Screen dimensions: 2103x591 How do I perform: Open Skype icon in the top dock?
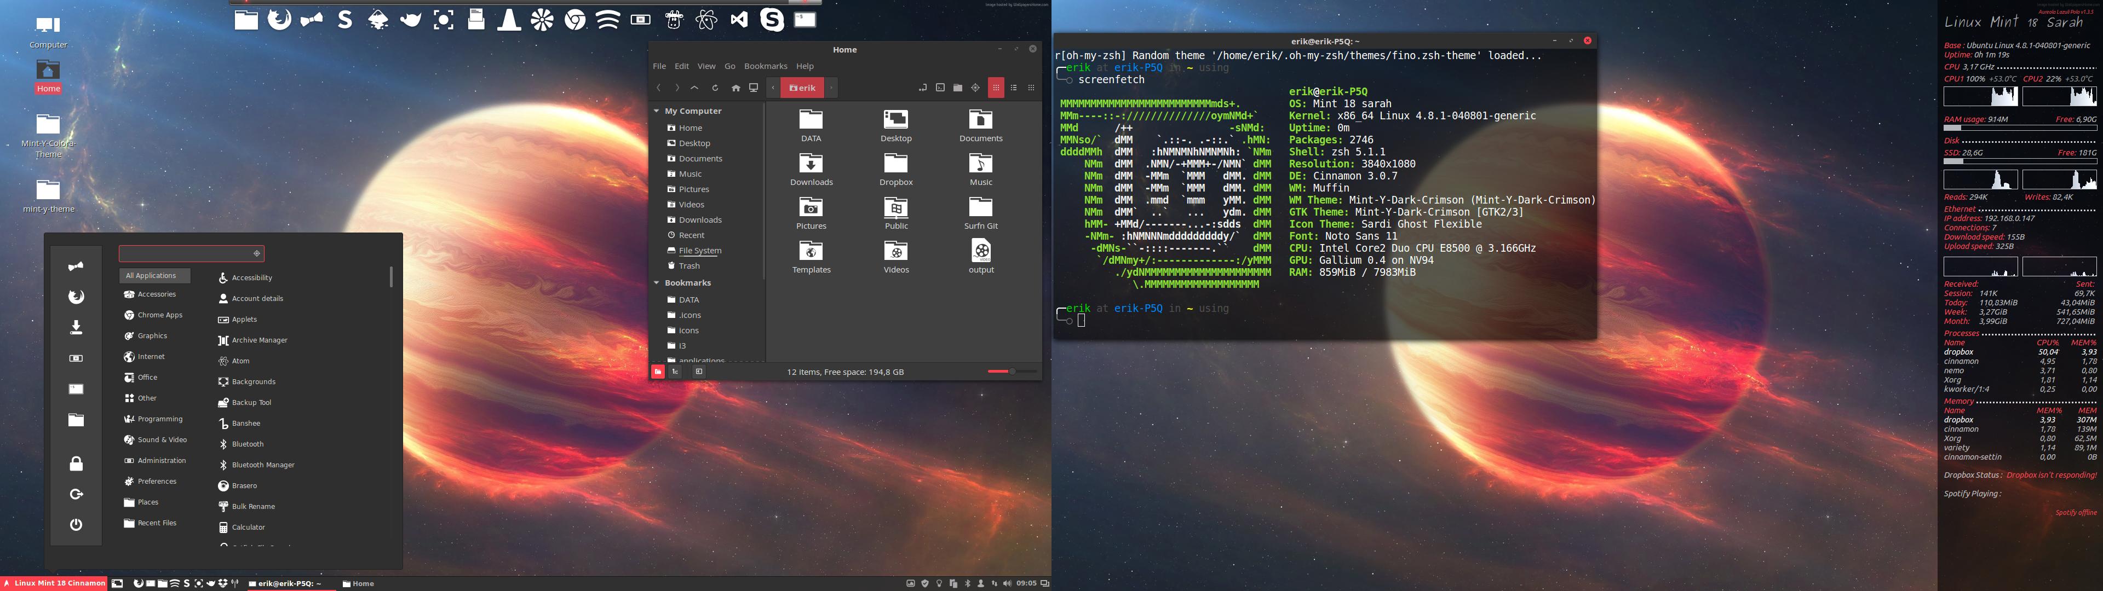[772, 20]
